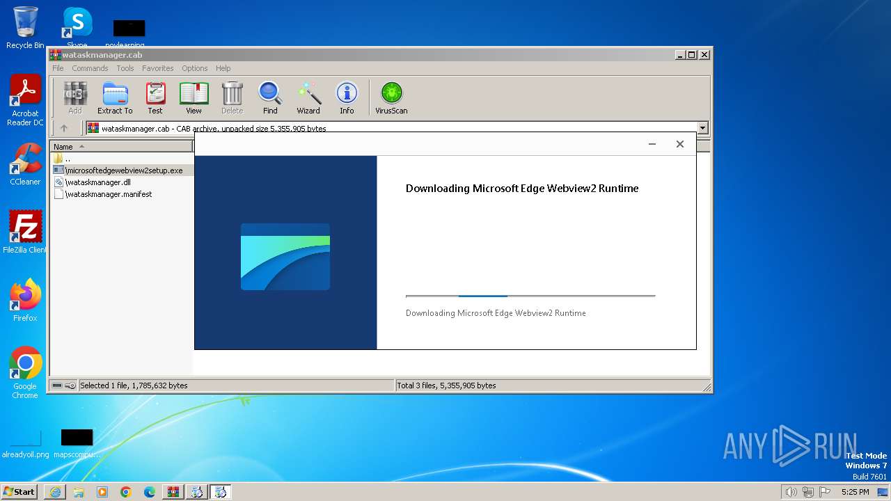This screenshot has height=501, width=891.
Task: Show archive Info
Action: point(347,98)
